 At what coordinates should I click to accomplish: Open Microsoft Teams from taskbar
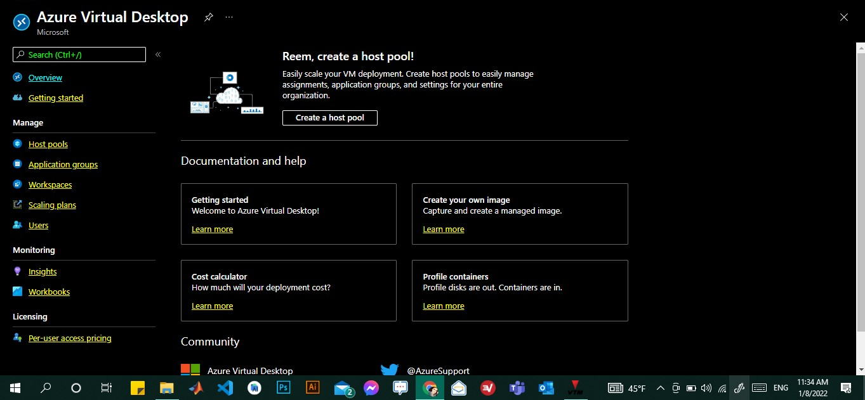pos(517,388)
